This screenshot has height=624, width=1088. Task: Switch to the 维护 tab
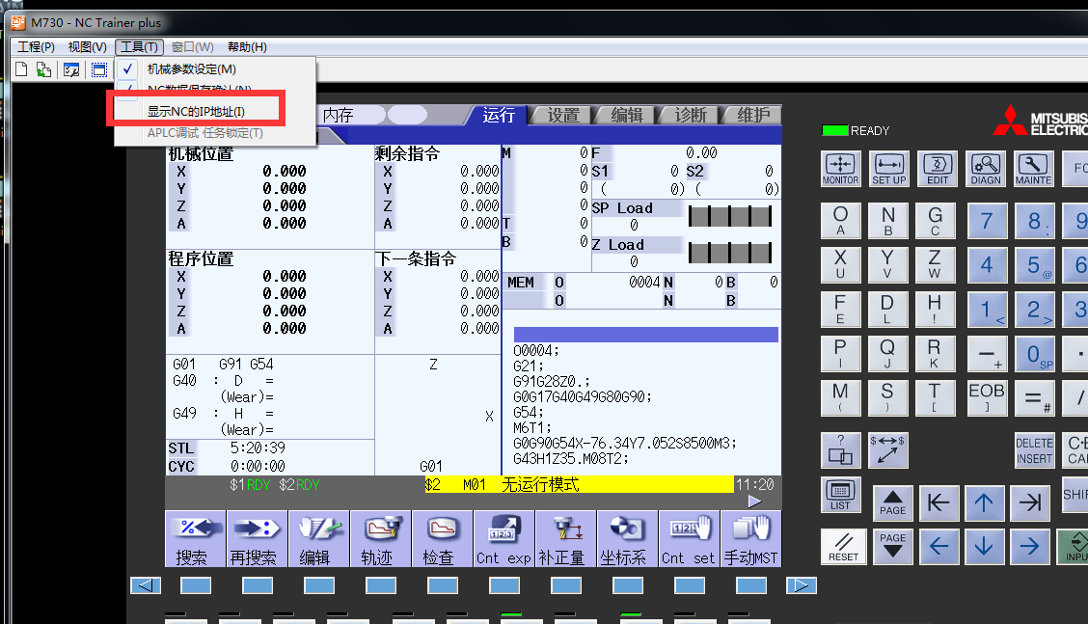[x=752, y=115]
